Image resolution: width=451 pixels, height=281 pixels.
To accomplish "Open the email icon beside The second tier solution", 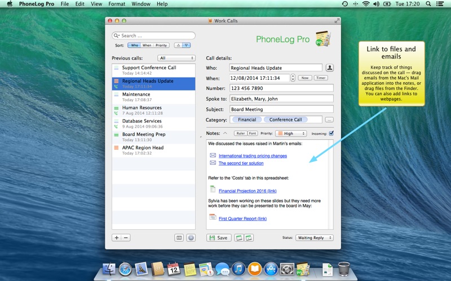I will [x=213, y=163].
